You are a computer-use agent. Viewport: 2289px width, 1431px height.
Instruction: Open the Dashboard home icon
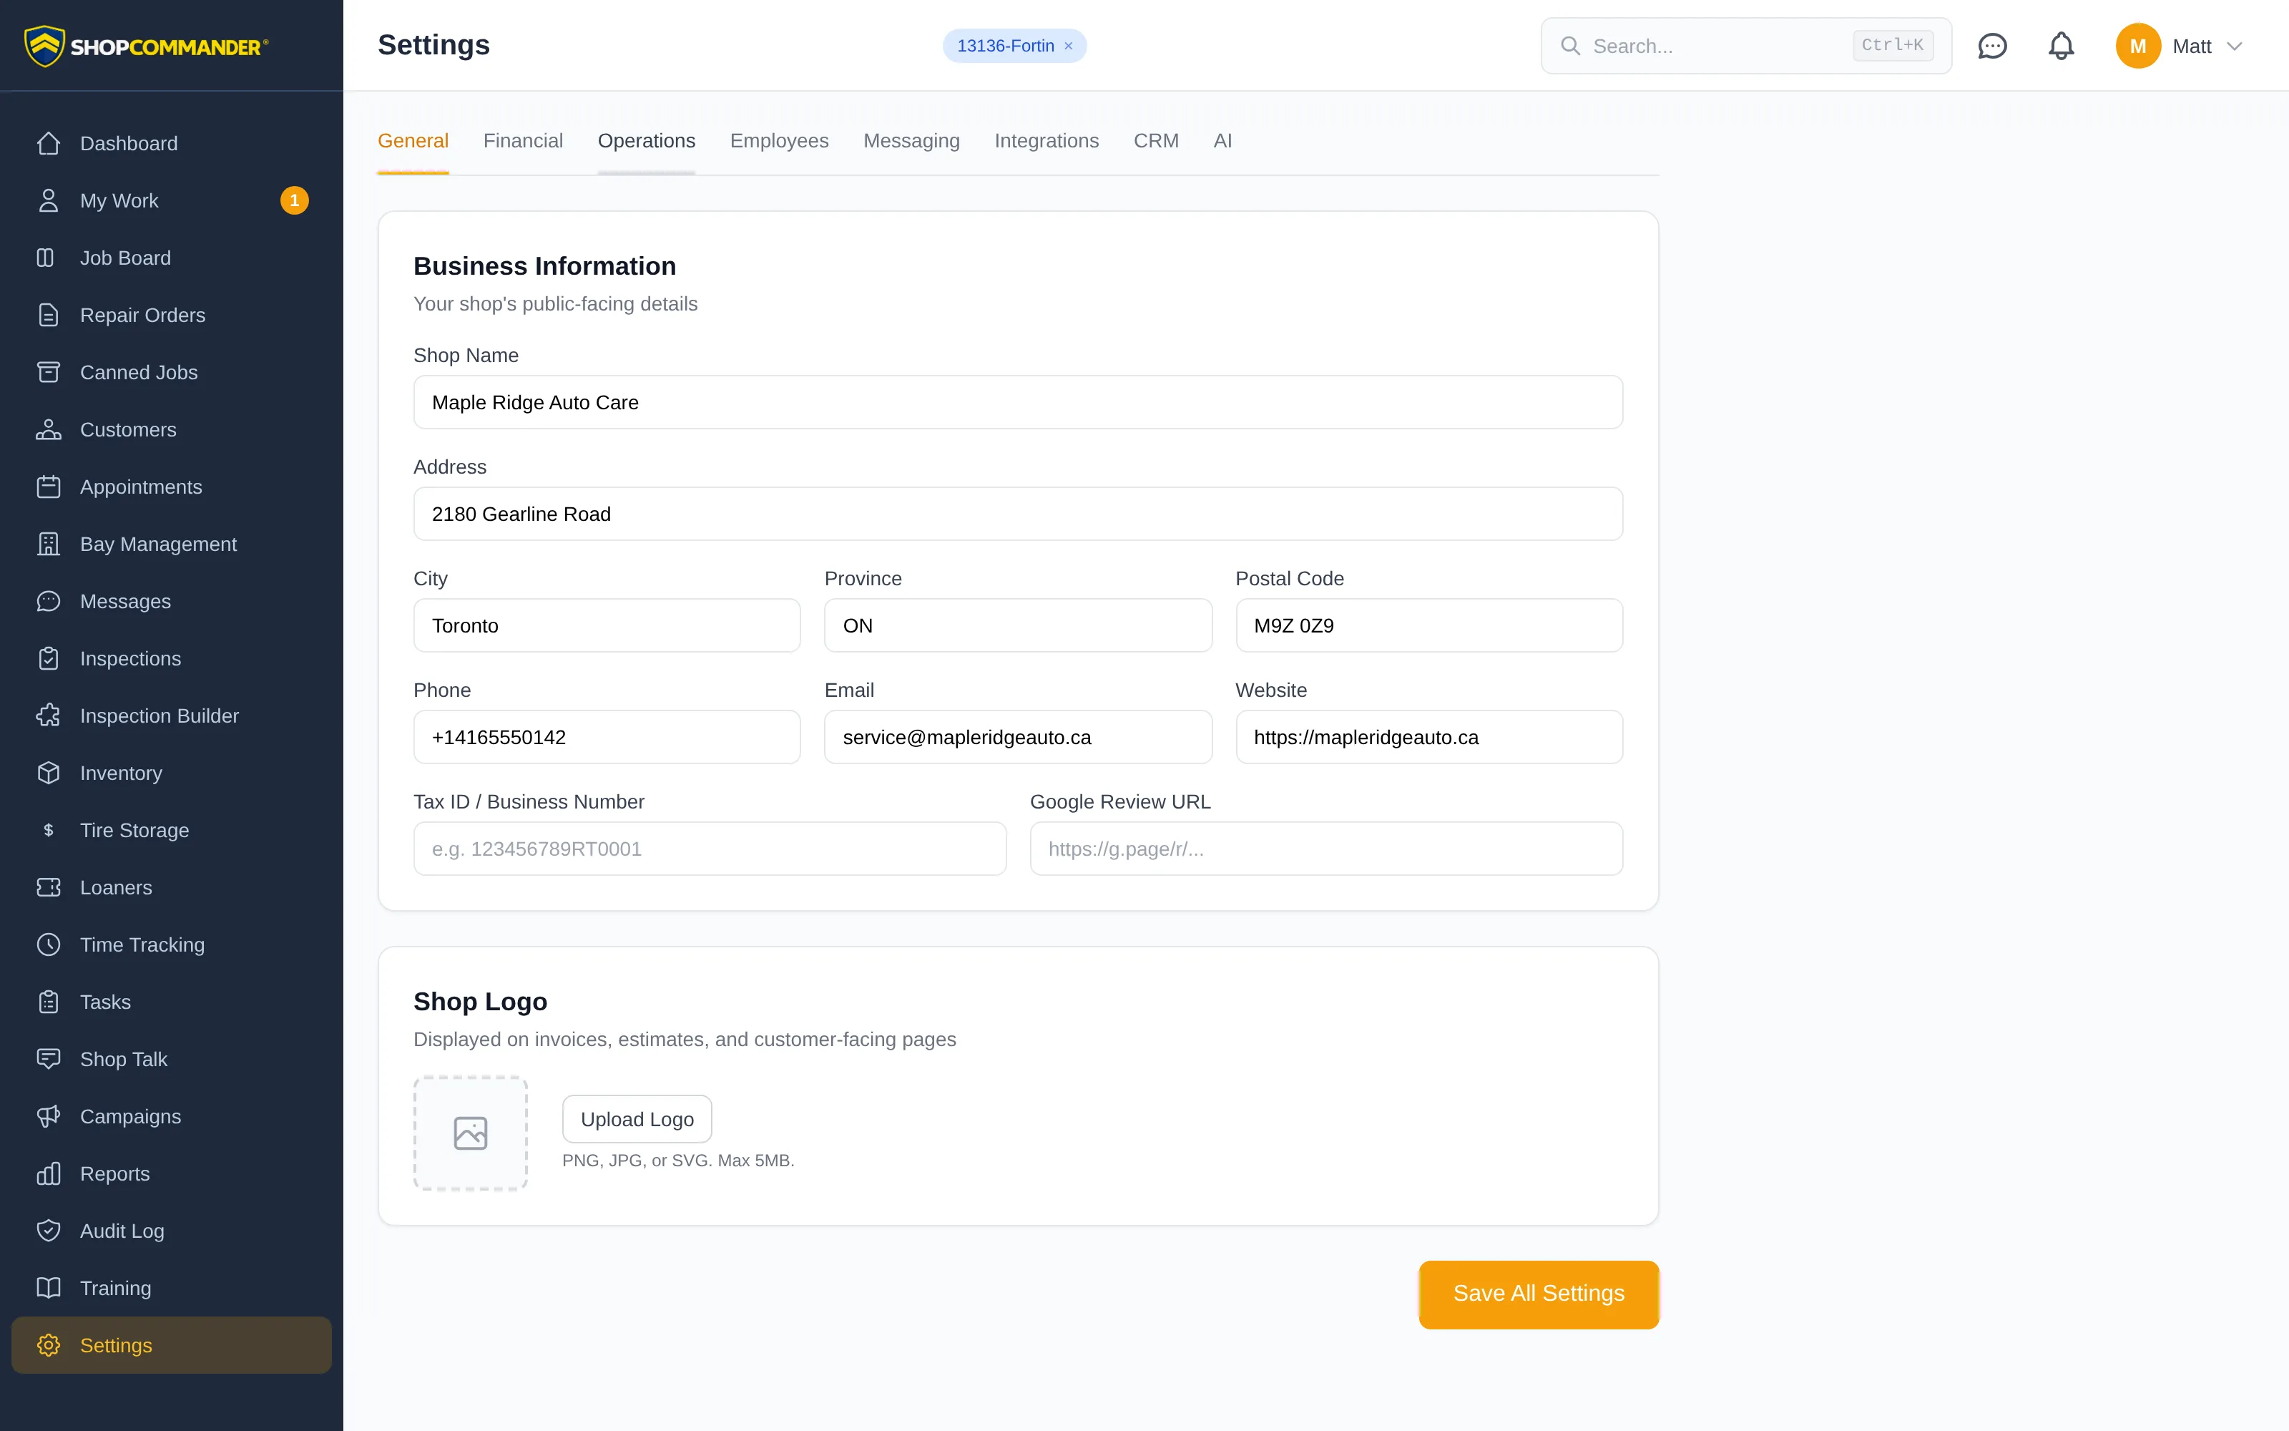click(48, 144)
